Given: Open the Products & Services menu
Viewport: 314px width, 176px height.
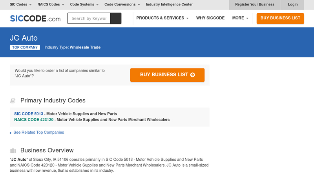Looking at the screenshot, I should click(162, 18).
